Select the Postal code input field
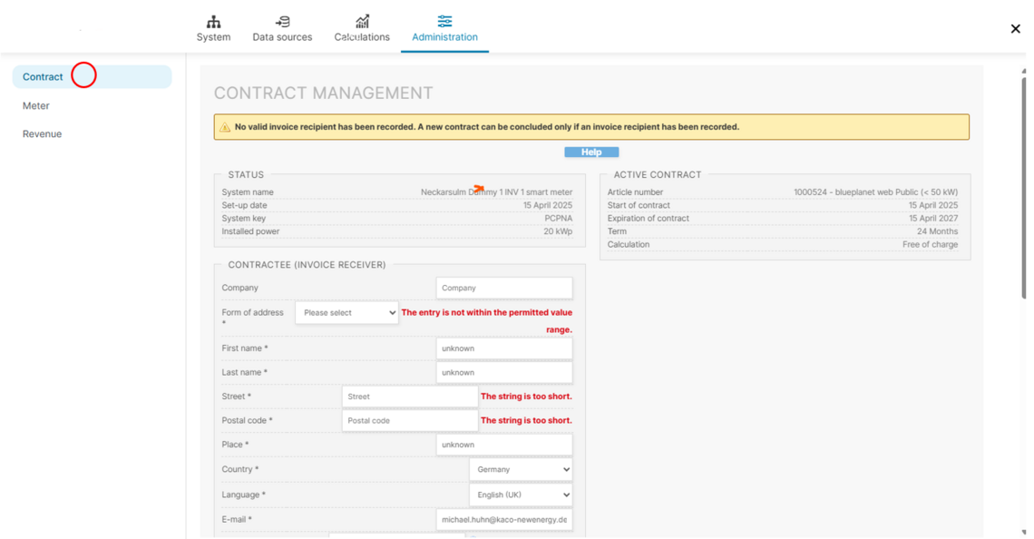This screenshot has width=1034, height=539. (409, 421)
